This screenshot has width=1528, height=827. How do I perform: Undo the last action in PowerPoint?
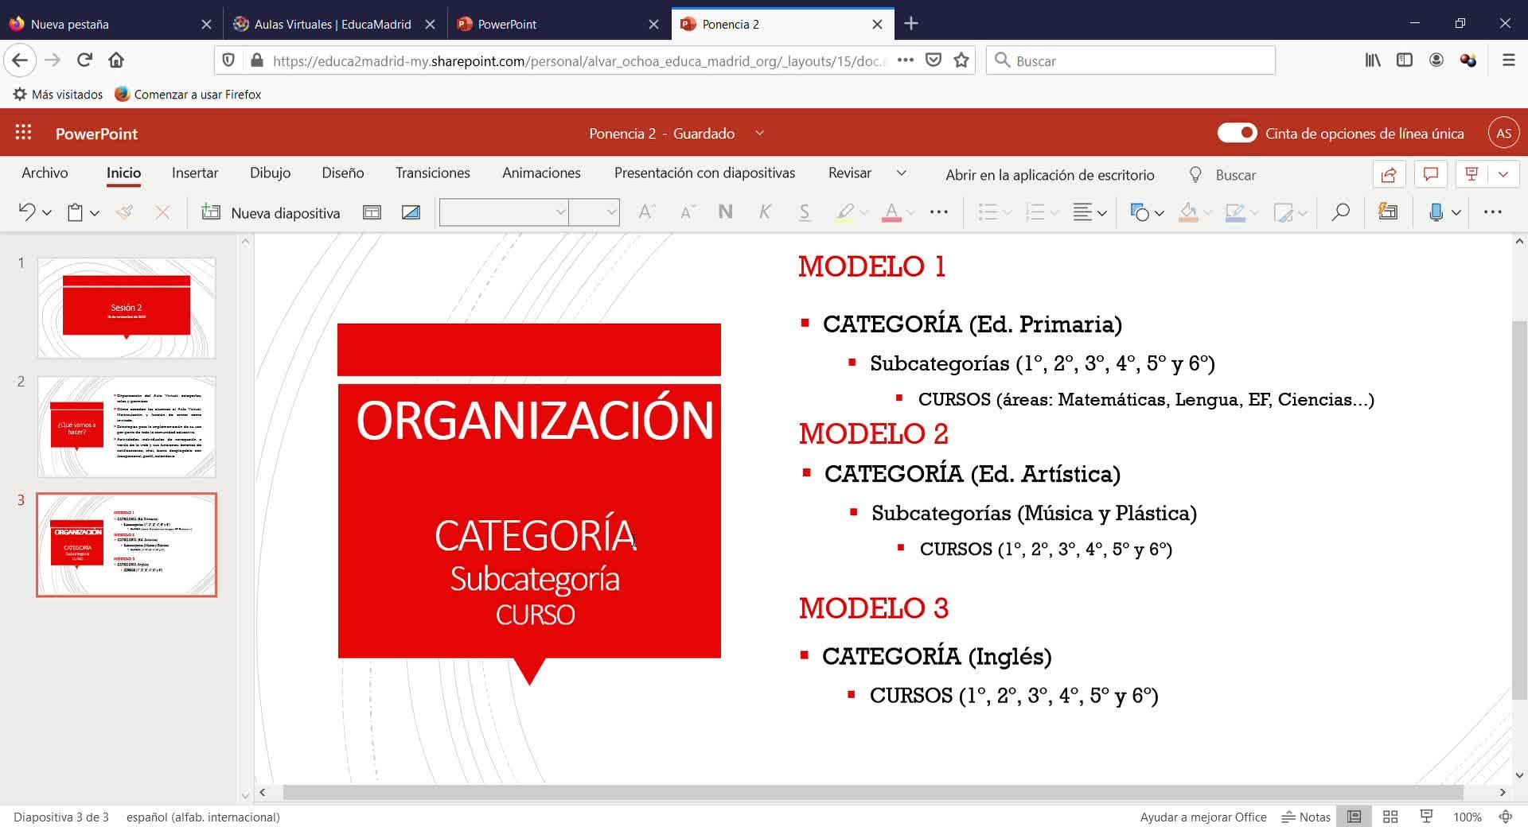(27, 212)
